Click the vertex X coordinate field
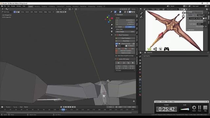The height and width of the screenshot is (118, 210). pyautogui.click(x=125, y=20)
